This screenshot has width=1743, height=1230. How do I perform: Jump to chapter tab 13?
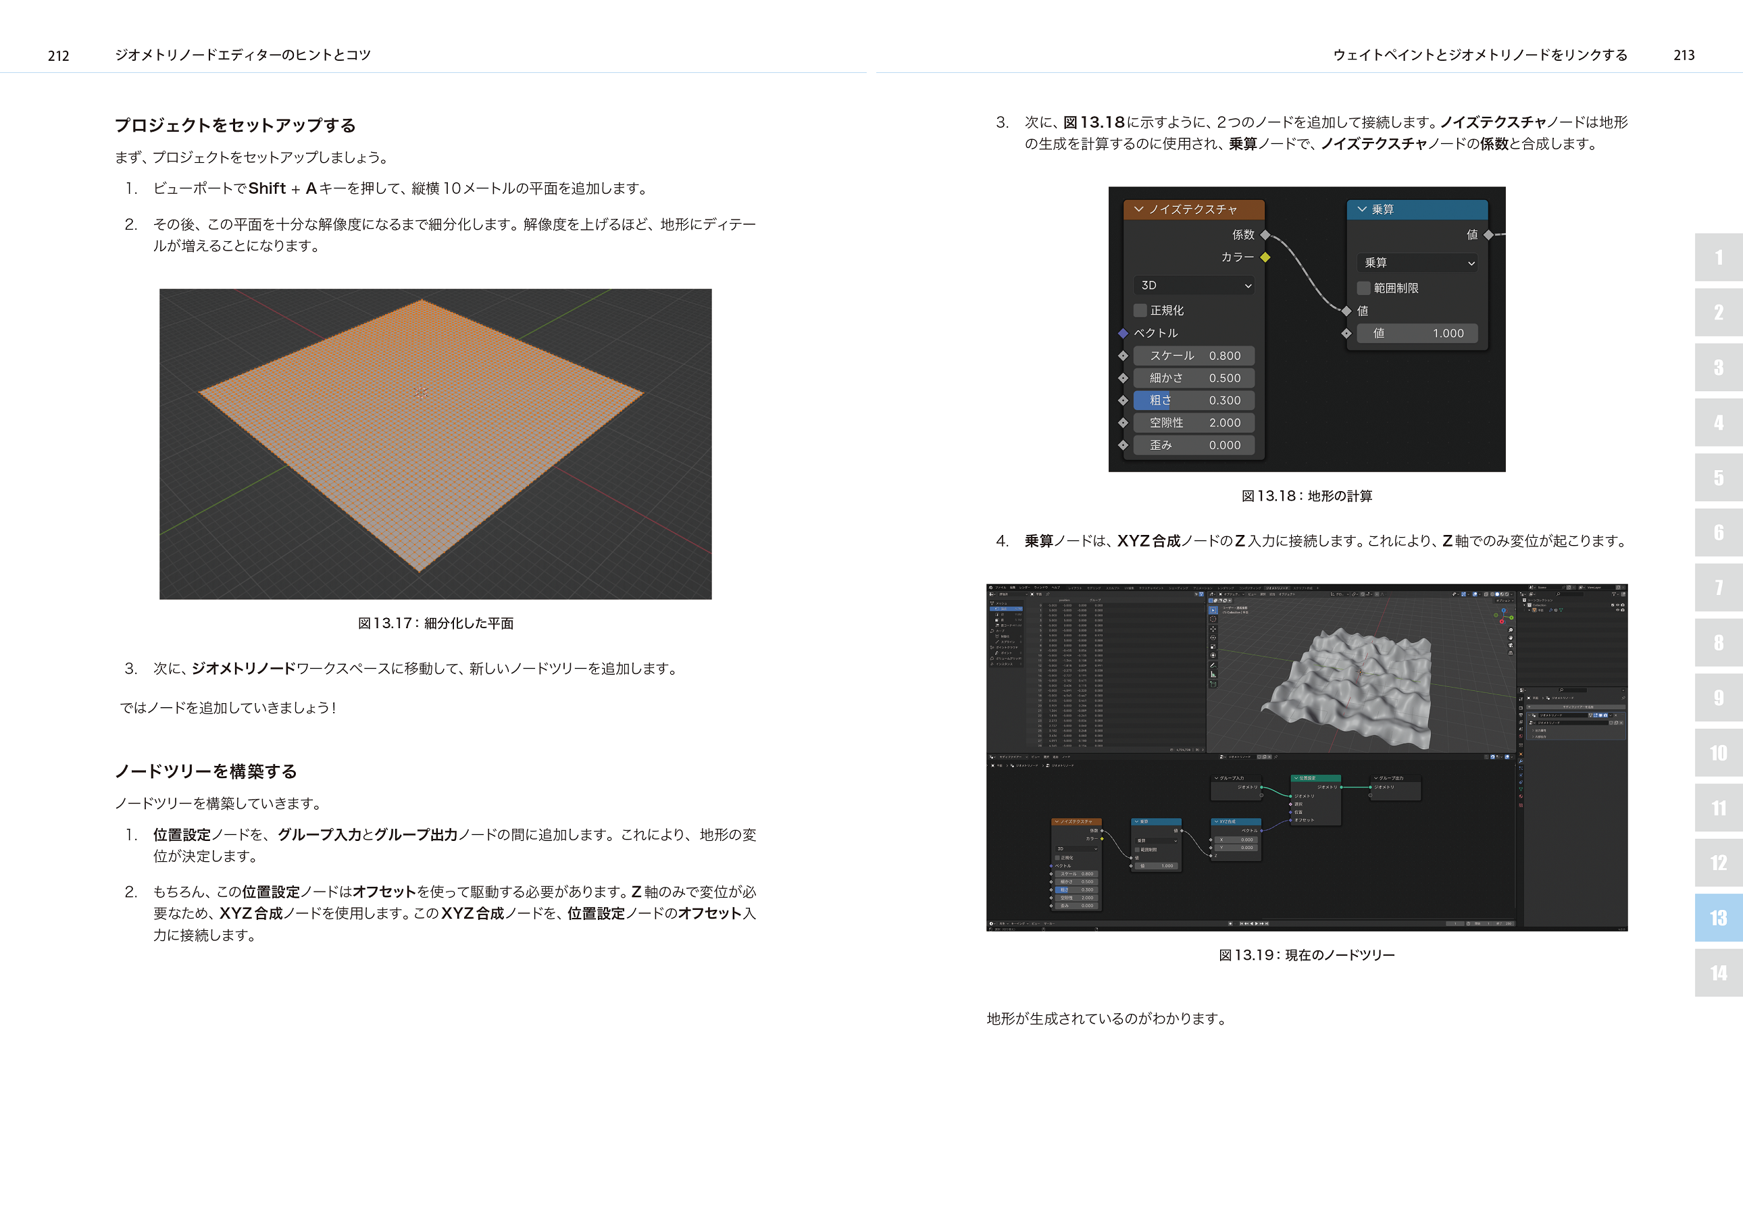(1717, 917)
